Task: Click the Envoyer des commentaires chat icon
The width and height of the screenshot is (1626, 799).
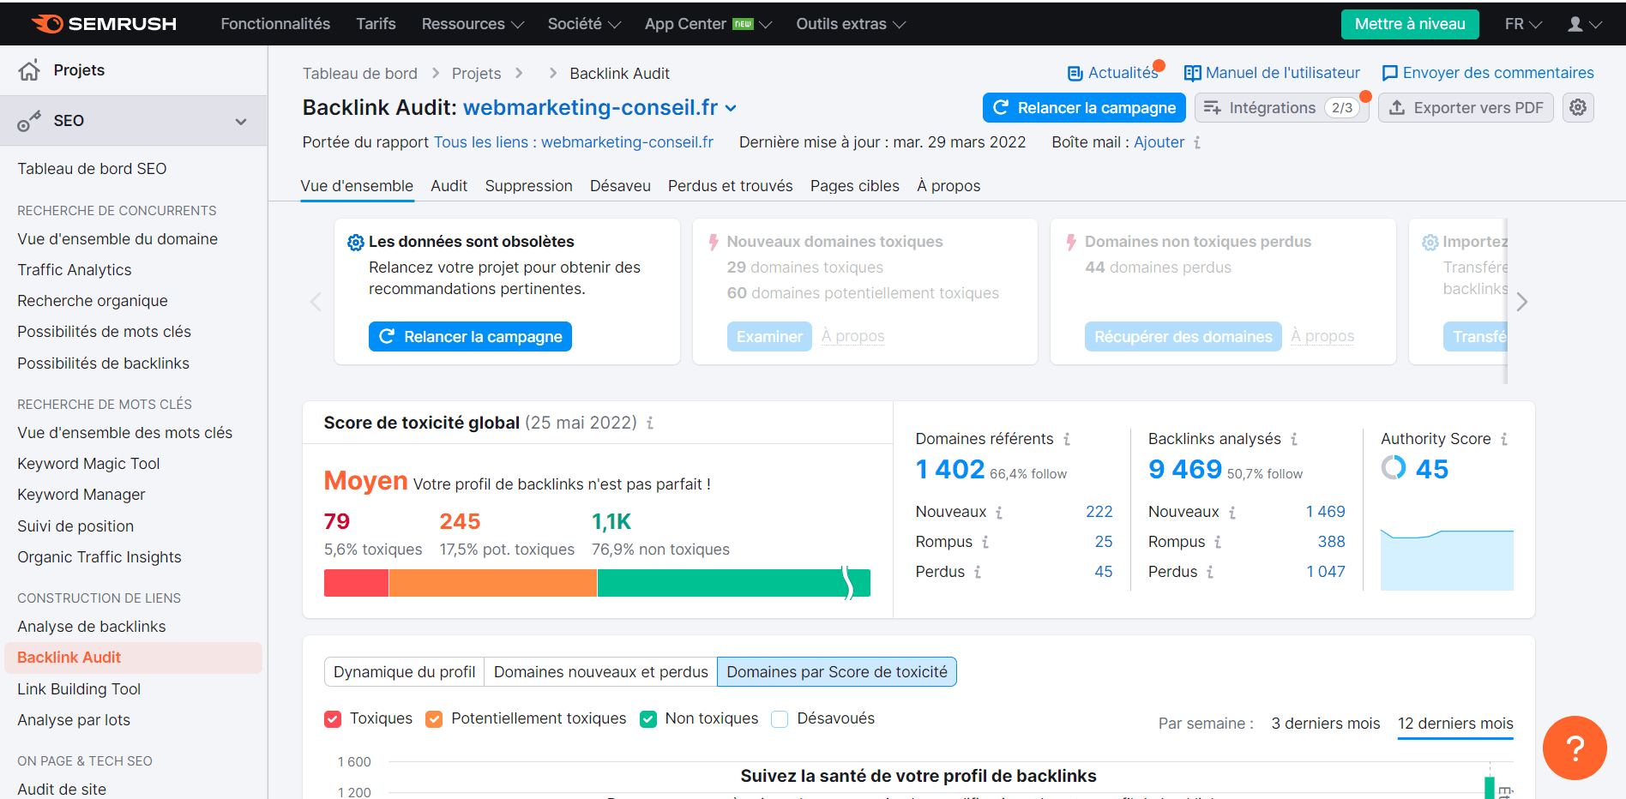Action: (x=1390, y=74)
